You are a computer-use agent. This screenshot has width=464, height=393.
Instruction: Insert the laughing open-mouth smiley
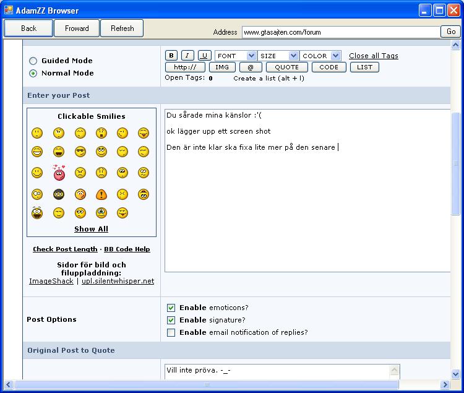pos(59,152)
